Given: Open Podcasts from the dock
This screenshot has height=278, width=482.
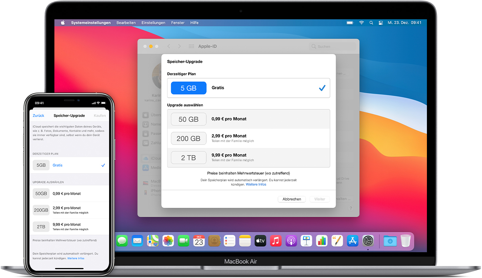Looking at the screenshot, I should coord(291,240).
